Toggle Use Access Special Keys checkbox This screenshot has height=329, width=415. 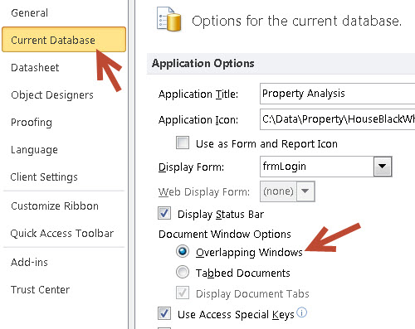(164, 313)
